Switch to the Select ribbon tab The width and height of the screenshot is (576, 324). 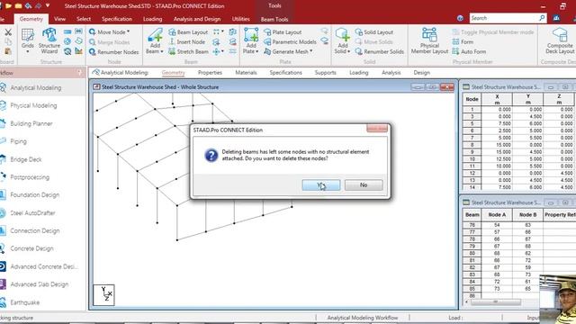84,19
